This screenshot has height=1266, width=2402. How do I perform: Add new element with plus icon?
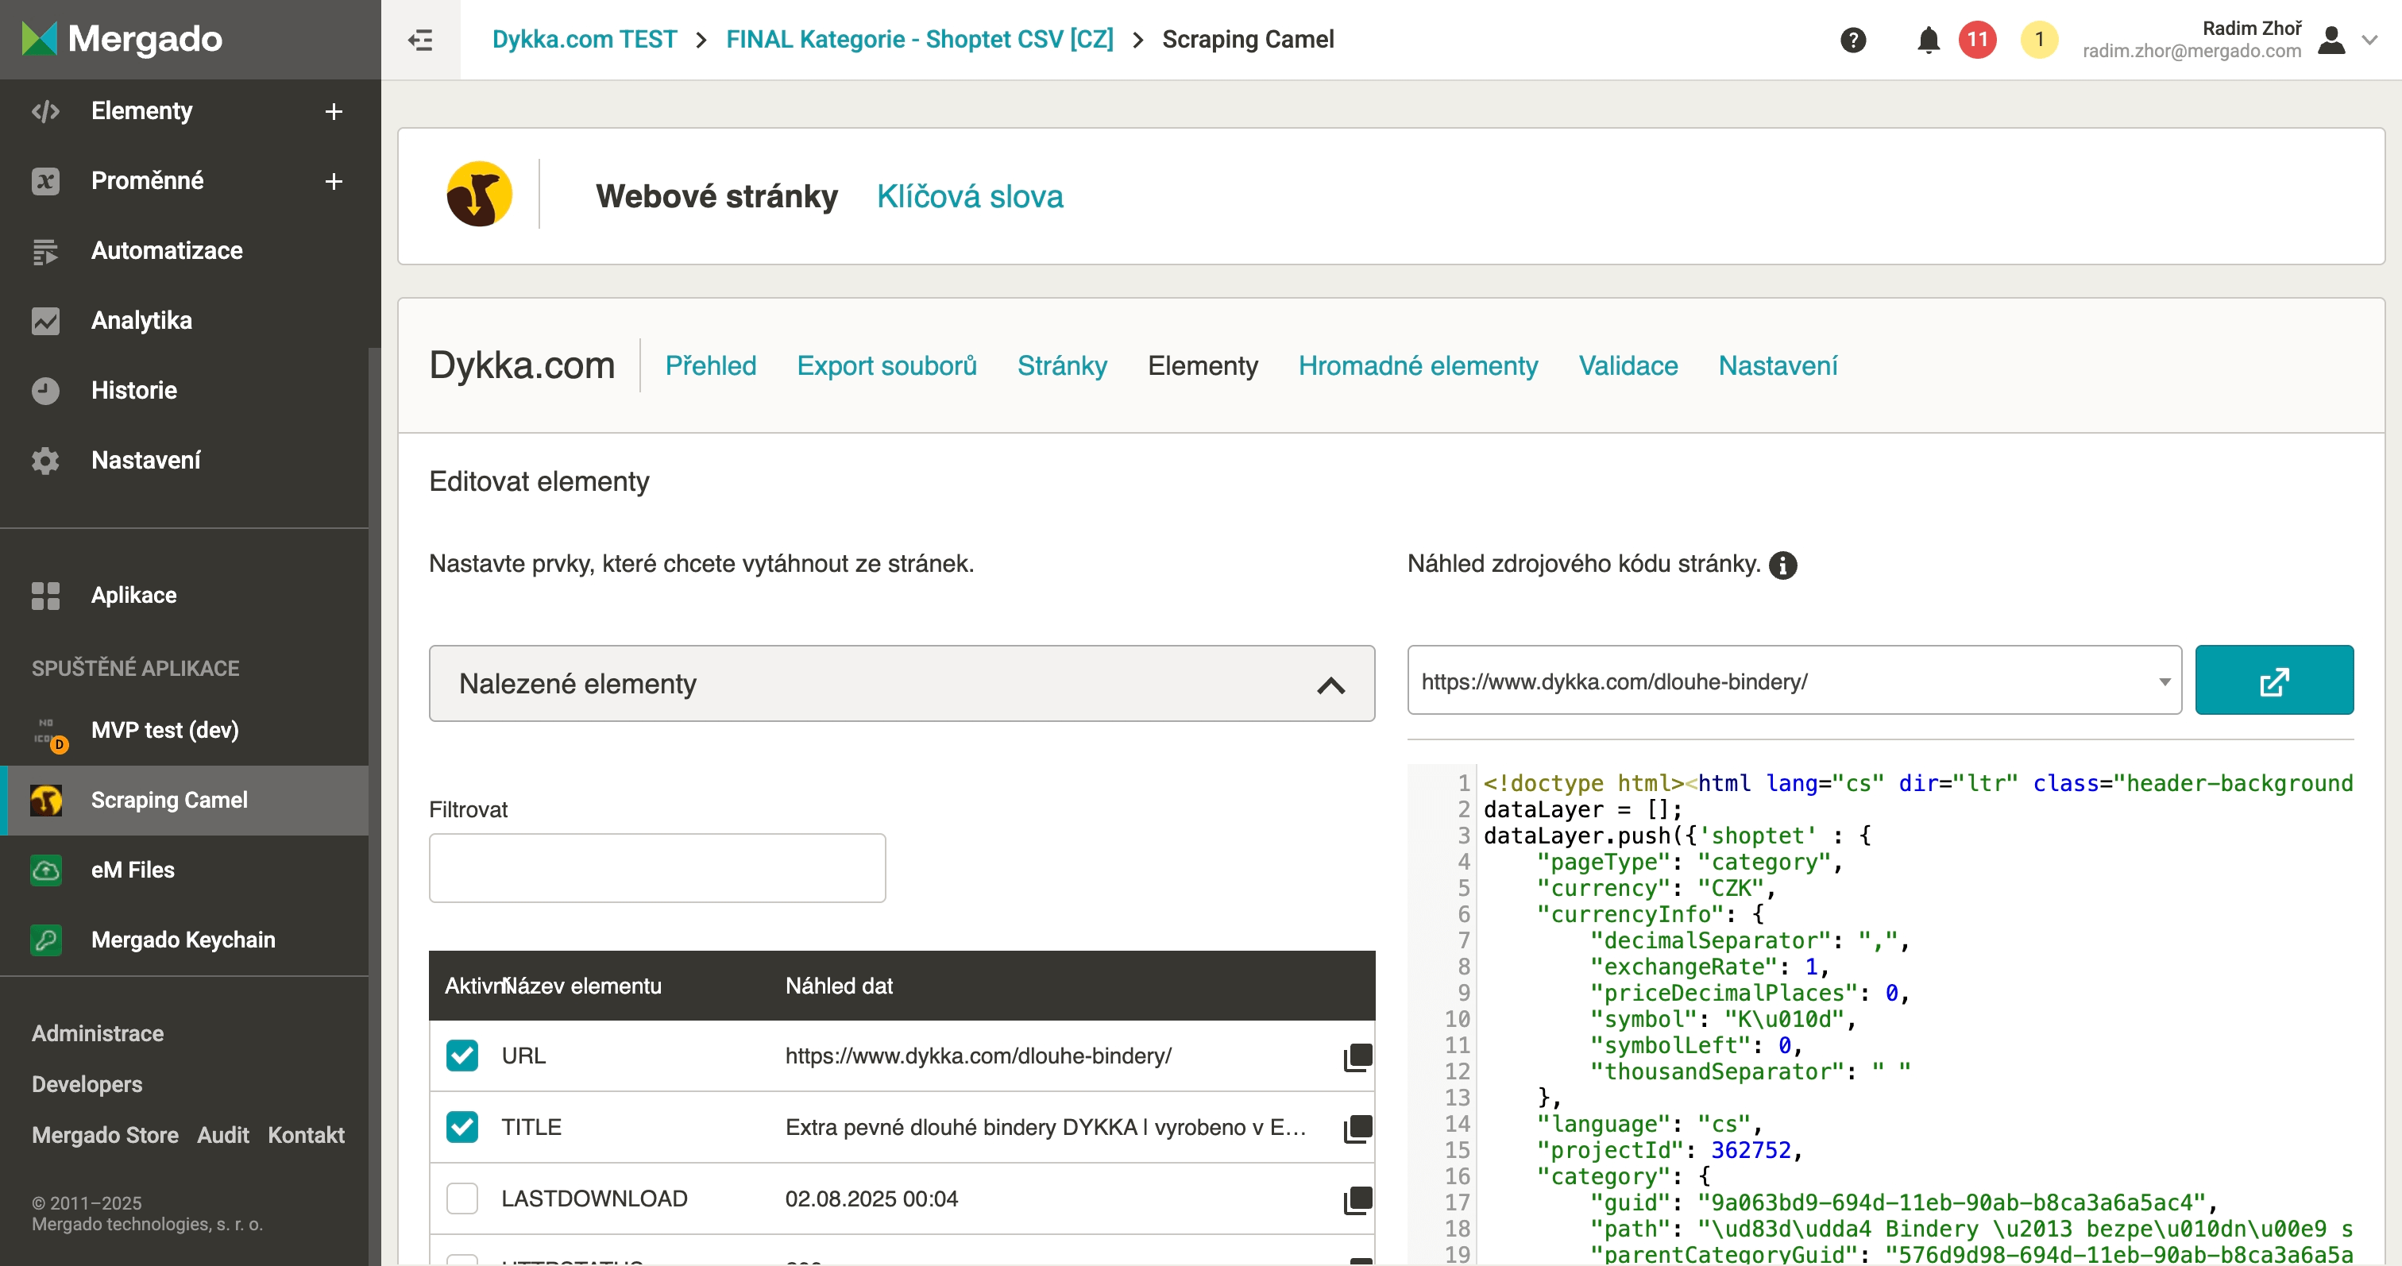334,111
